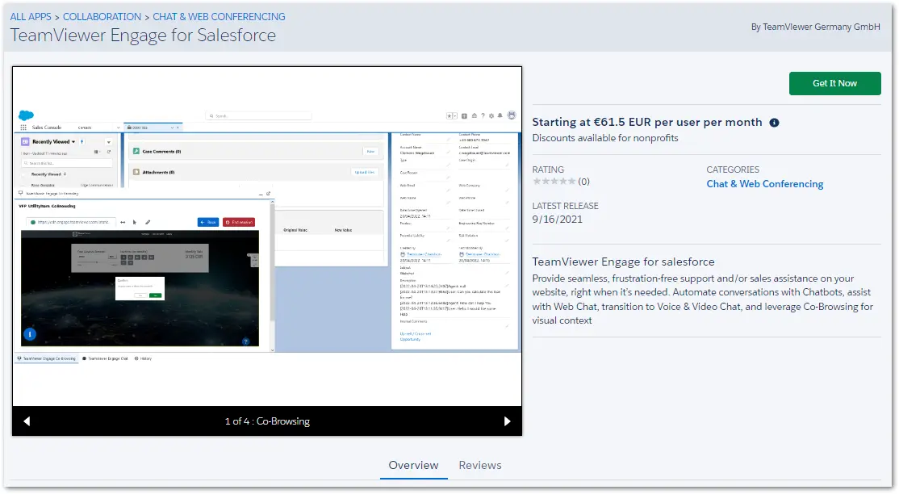Open the app launcher grid icon

[x=23, y=128]
